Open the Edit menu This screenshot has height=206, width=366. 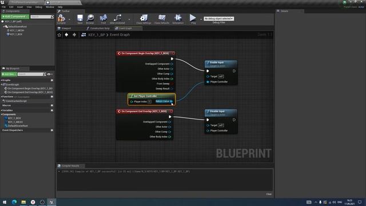click(x=11, y=7)
